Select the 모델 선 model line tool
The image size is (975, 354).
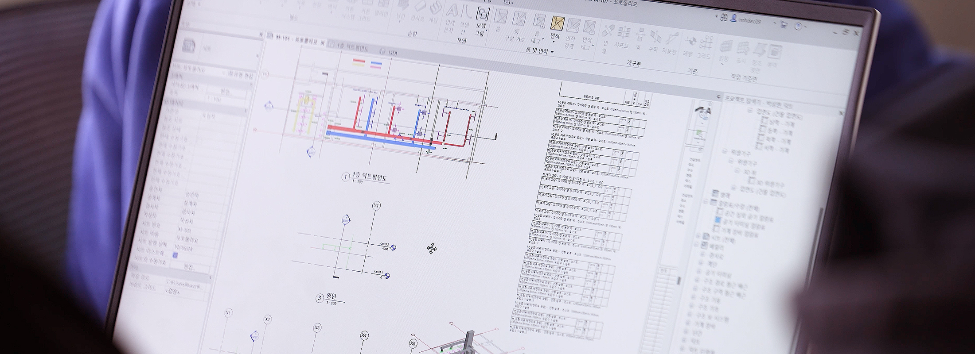(466, 19)
